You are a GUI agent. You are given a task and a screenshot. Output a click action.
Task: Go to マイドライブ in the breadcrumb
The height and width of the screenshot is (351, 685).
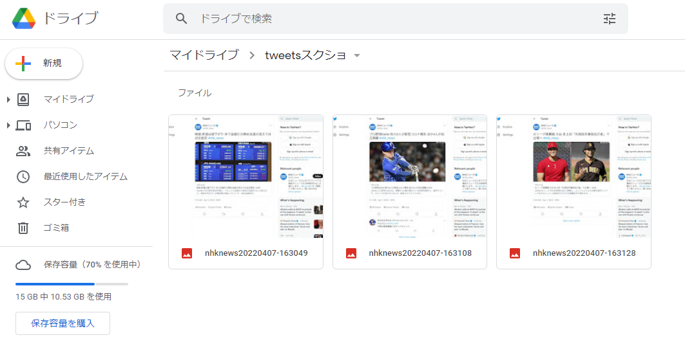(204, 55)
